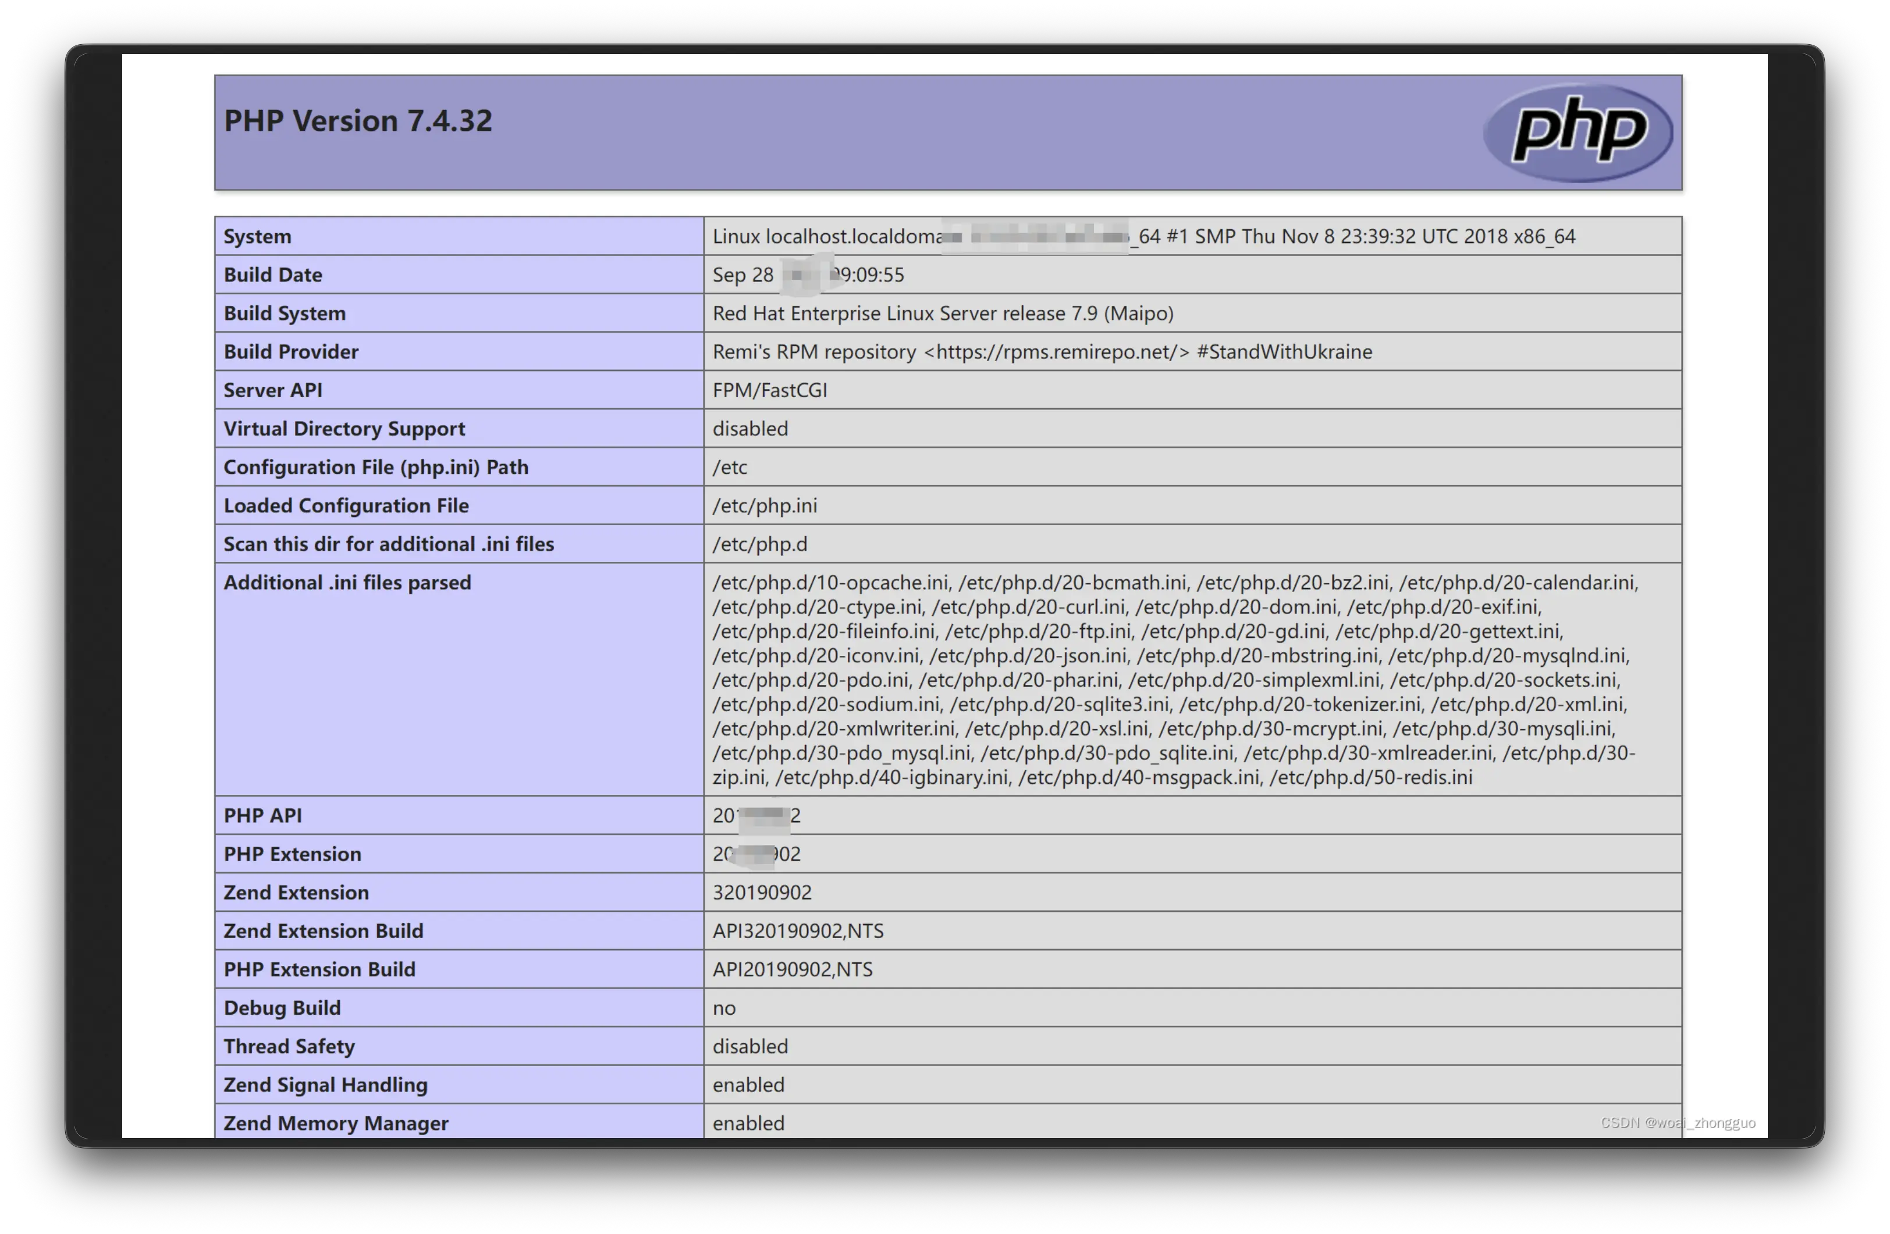
Task: Select the Debug Build no value
Action: pyautogui.click(x=723, y=1008)
